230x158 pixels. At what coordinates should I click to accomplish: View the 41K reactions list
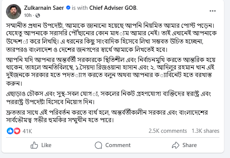(27, 131)
